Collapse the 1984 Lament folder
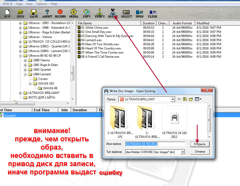240x186 pixels. (25, 75)
